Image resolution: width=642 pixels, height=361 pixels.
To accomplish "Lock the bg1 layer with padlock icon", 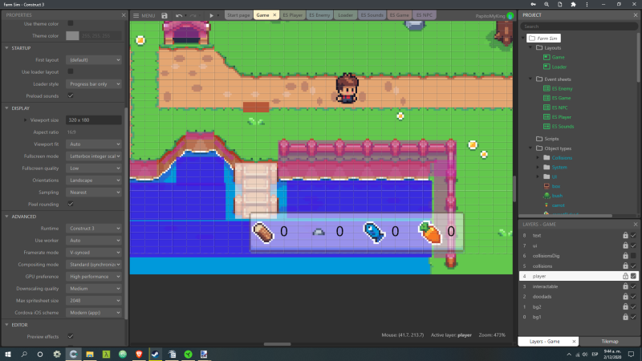I will coord(625,317).
